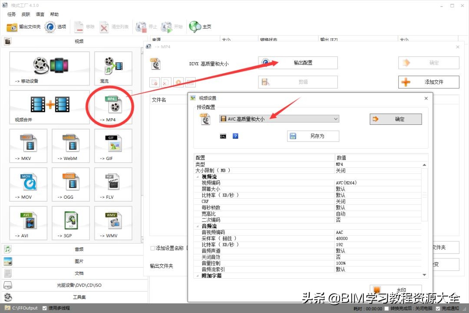
Task: Open the 任务 menu
Action: click(11, 14)
